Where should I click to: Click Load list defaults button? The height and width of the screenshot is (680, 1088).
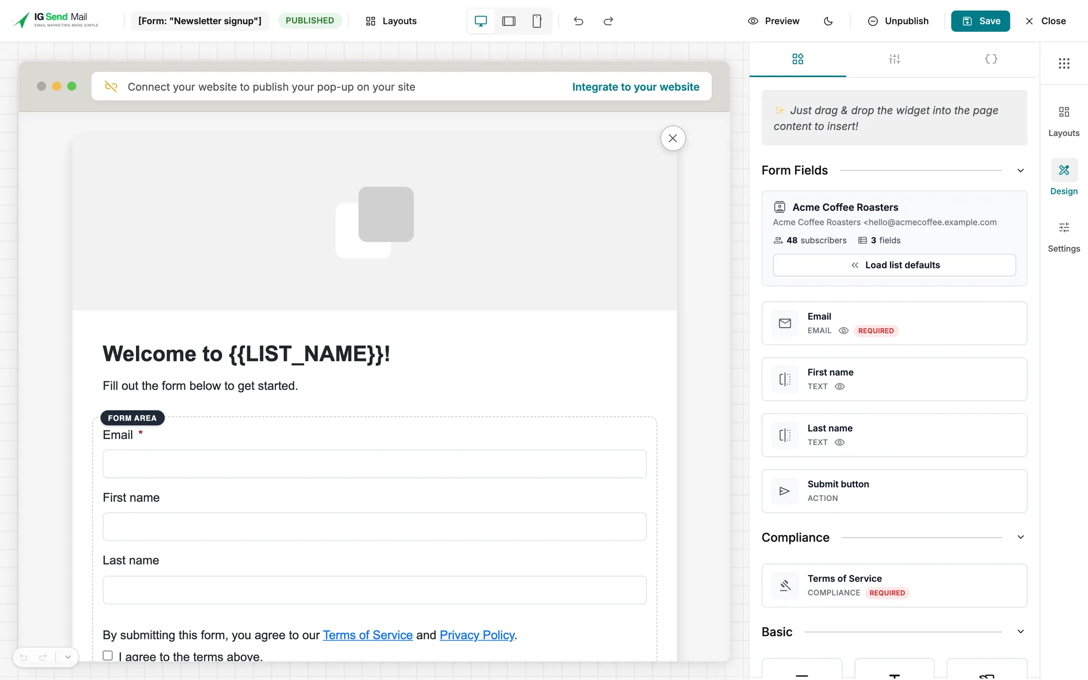[894, 265]
